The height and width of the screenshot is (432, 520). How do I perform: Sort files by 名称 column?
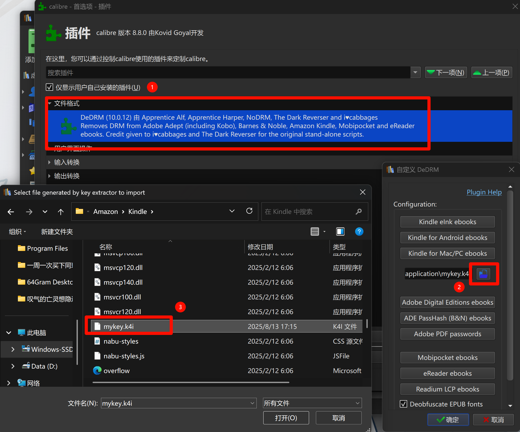point(106,247)
